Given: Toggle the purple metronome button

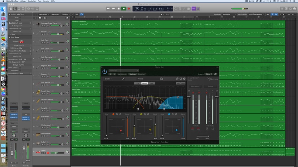Looking at the screenshot, I should 198,9.
